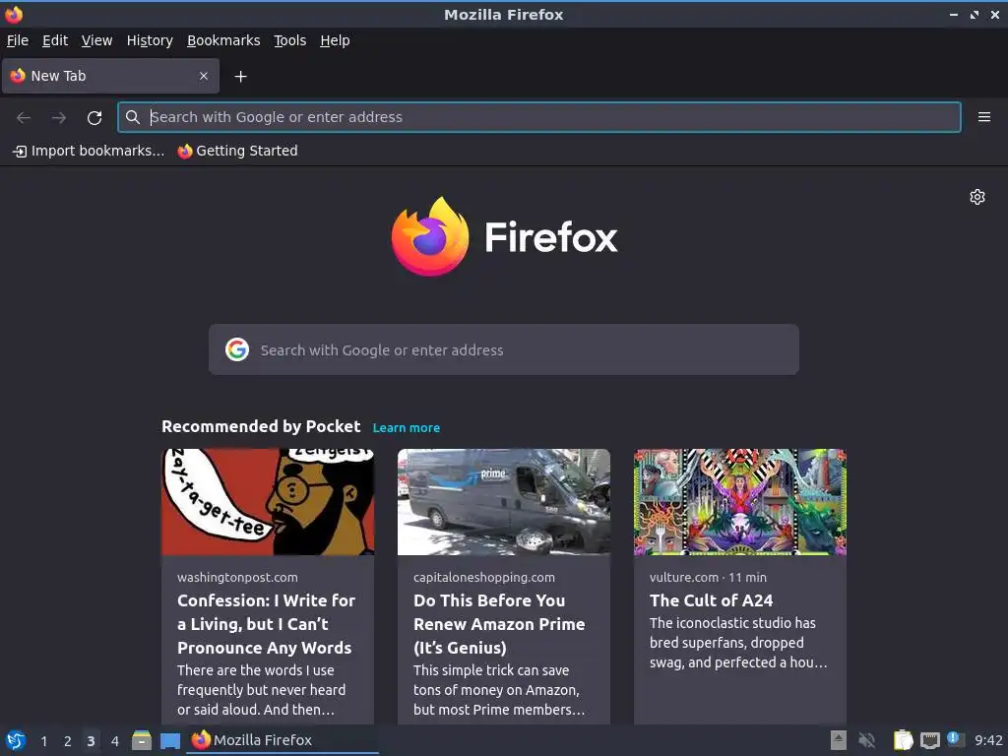Open the Confession: I Write for a Living article
Viewport: 1008px width, 756px height.
(x=266, y=624)
